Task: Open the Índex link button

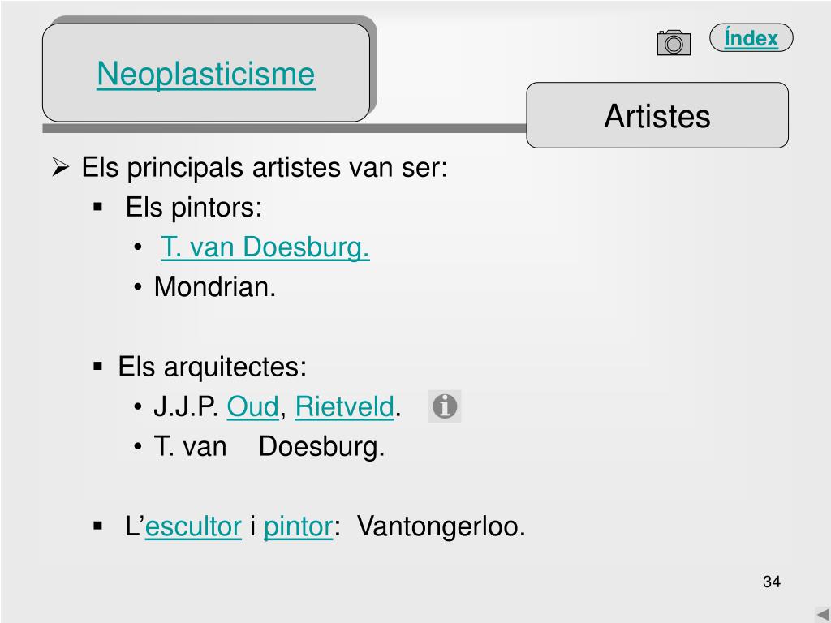Action: 751,37
